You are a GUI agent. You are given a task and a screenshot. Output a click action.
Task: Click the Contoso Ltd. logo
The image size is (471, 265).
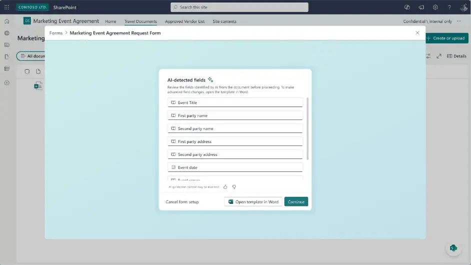click(32, 7)
